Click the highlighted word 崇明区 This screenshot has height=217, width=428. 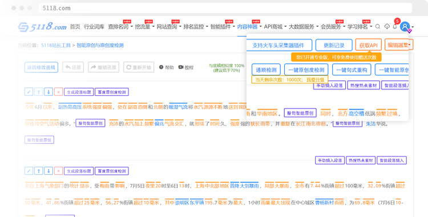(182, 203)
